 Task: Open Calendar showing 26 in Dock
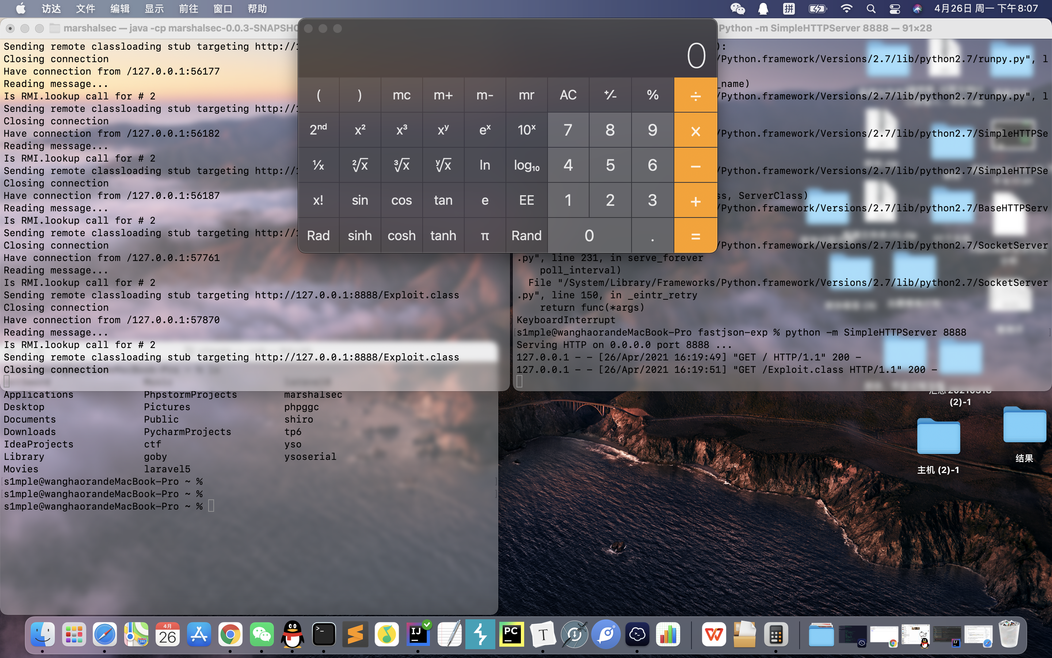coord(167,634)
